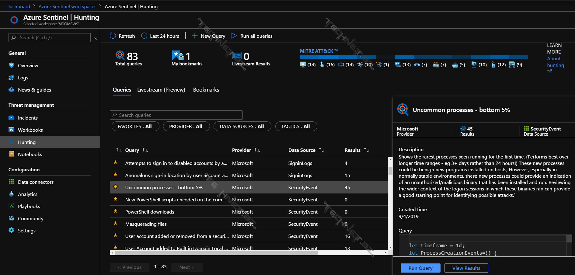Open Playbooks from the Configuration section
This screenshot has height=275, width=575.
click(29, 206)
